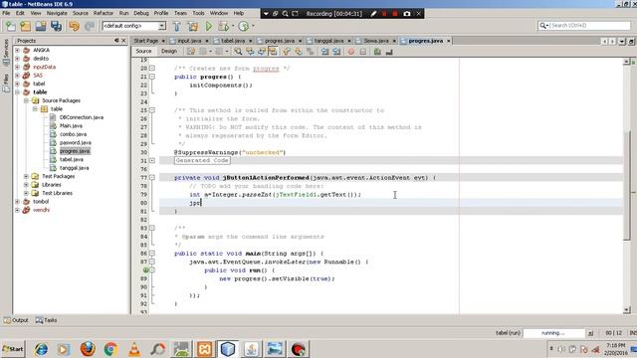637x358 pixels.
Task: Click the Next Bookmark icon
Action: tap(299, 52)
